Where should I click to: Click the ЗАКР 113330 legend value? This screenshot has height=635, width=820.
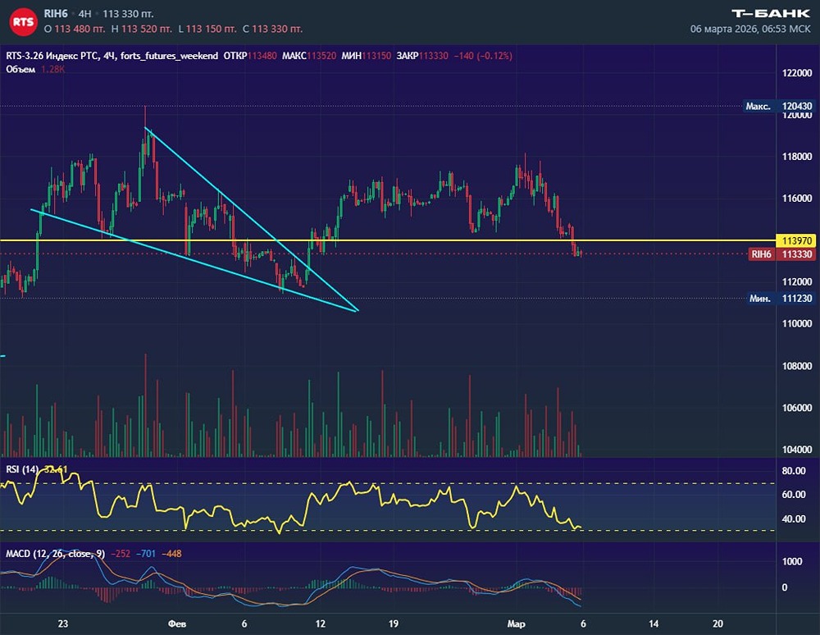click(x=422, y=56)
